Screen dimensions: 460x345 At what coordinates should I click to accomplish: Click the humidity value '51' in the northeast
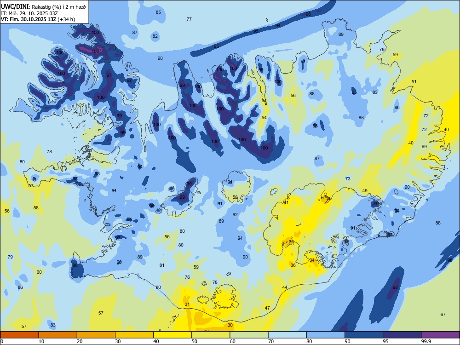coord(414,81)
